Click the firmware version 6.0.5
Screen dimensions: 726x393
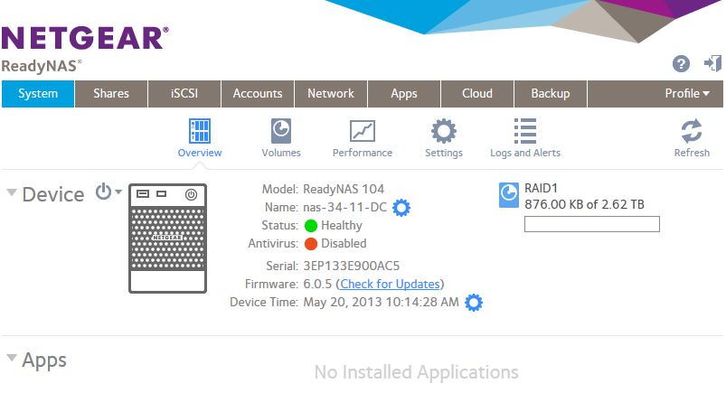click(x=317, y=285)
